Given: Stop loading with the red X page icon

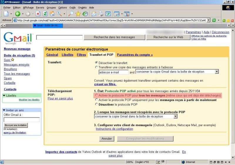Looking at the screenshot, I should click(x=38, y=14).
